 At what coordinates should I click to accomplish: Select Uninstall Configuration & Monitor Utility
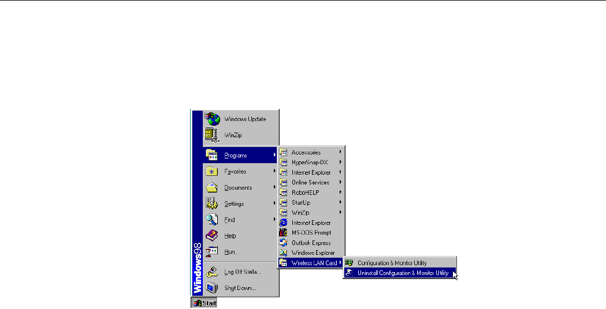400,273
